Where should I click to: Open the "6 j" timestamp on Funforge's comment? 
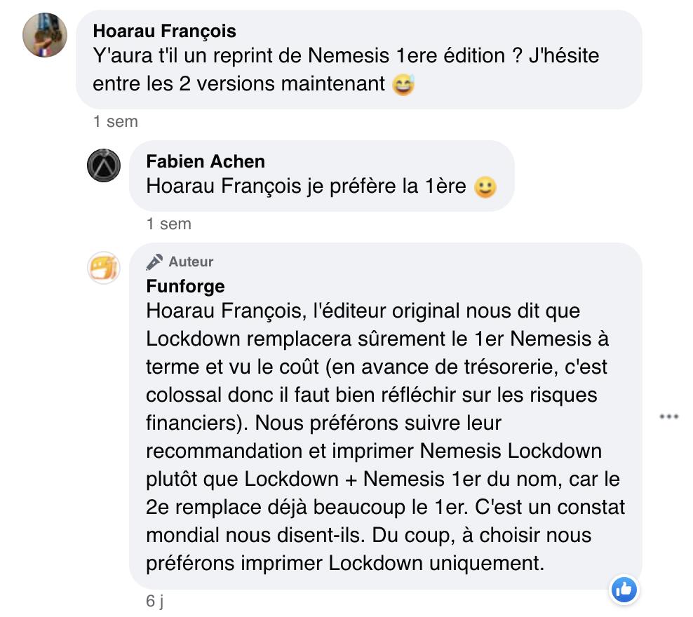tap(154, 602)
